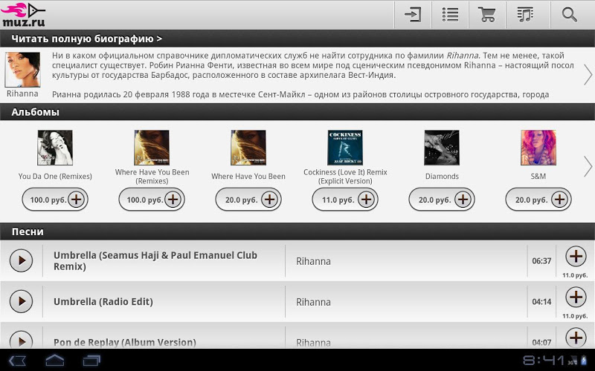Screen dimensions: 595x371
Task: Open the shopping cart icon
Action: tap(487, 15)
